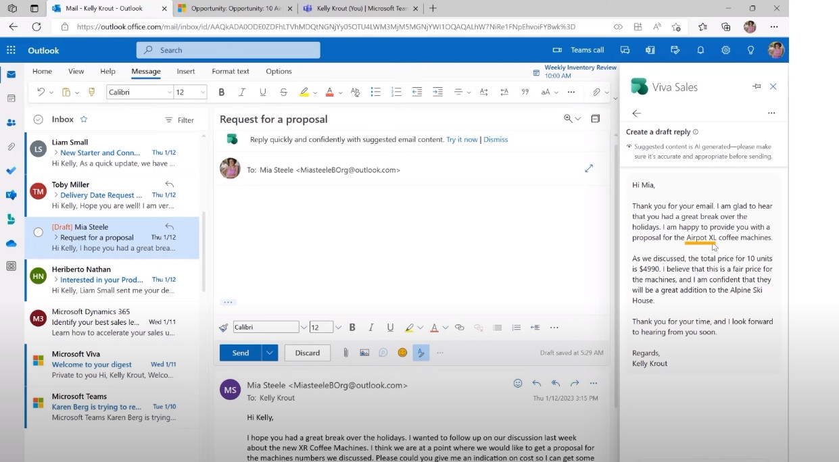Viewport: 839px width, 462px height.
Task: React to Mia Steele's message with emoji
Action: click(x=518, y=383)
